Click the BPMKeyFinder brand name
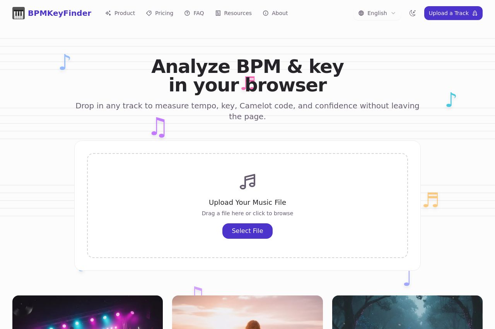Screen dimensions: 495x329 tap(60, 13)
